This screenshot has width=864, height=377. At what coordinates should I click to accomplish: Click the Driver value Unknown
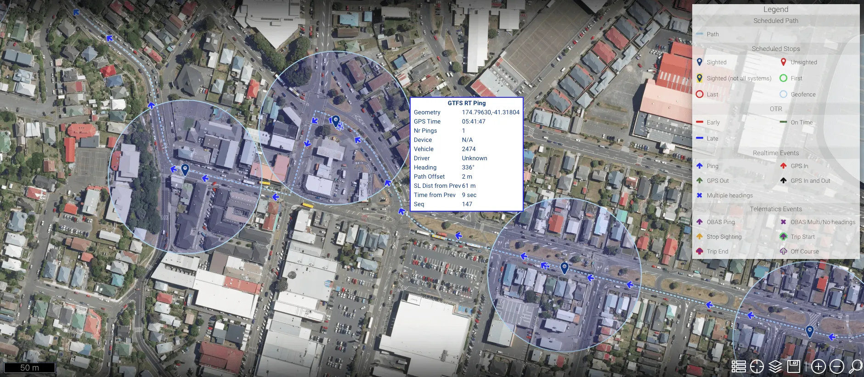click(474, 158)
